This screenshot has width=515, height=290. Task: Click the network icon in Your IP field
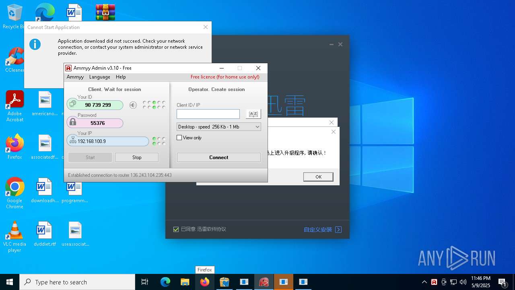click(x=73, y=141)
